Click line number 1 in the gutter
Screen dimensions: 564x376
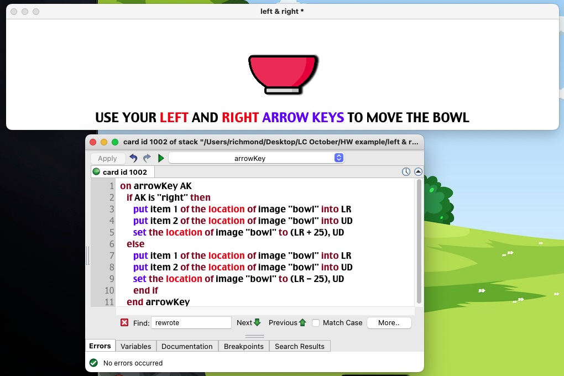coord(112,186)
